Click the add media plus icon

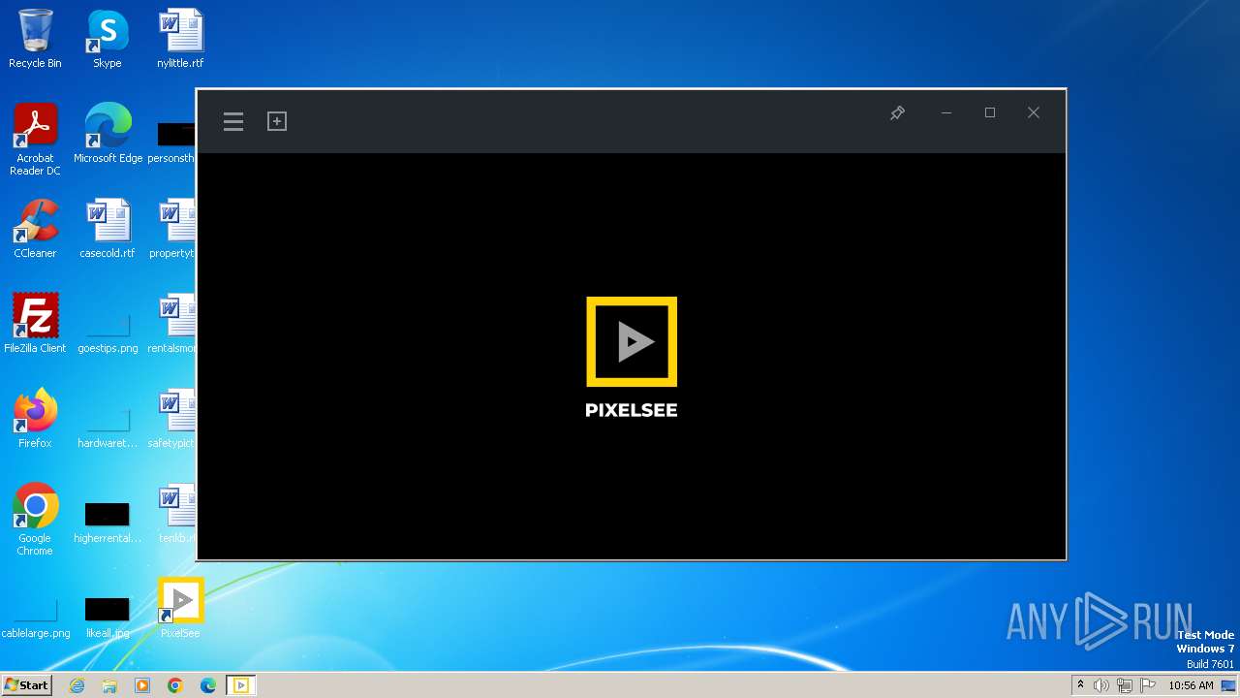[277, 121]
